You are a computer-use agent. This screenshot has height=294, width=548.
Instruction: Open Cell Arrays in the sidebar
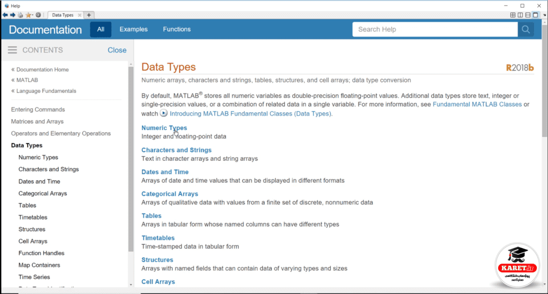pyautogui.click(x=33, y=241)
